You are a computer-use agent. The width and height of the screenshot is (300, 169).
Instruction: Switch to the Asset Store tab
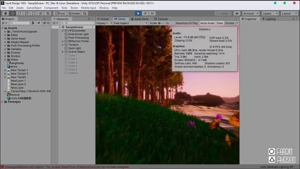[140, 19]
